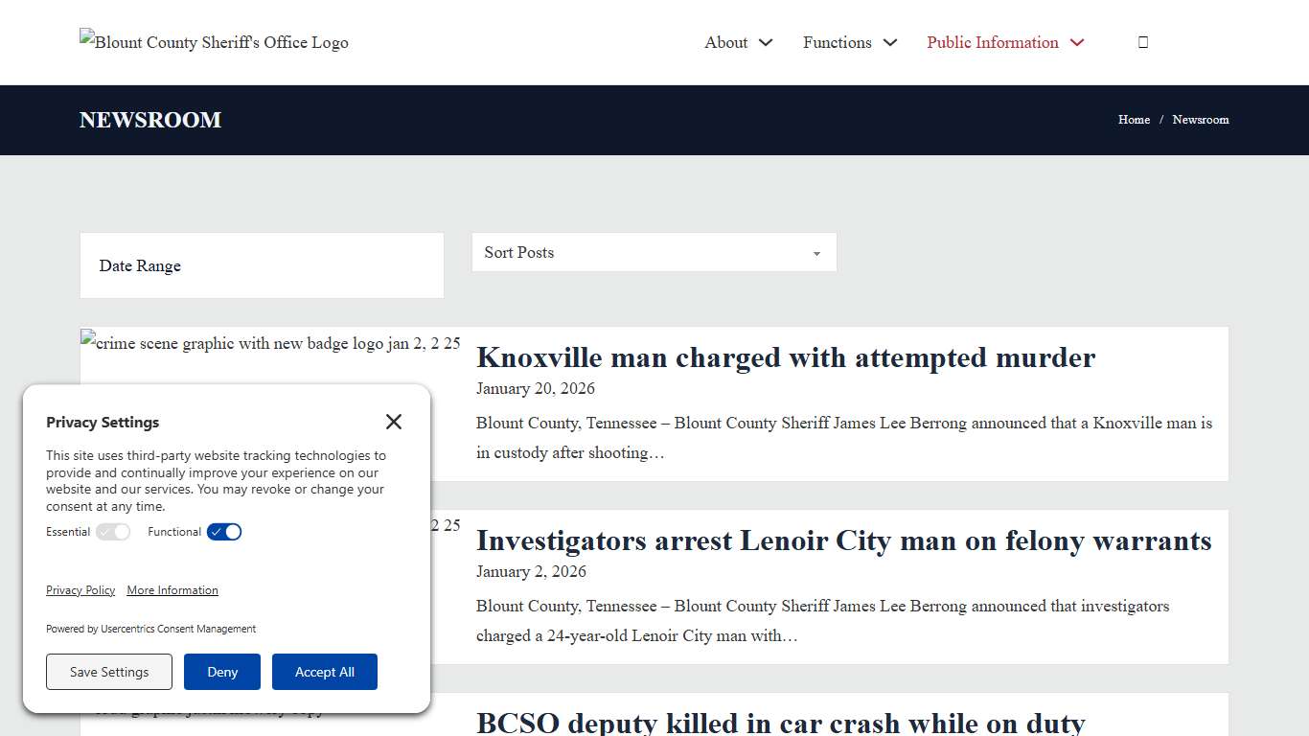This screenshot has width=1309, height=736.
Task: Click the chevron beside Functions
Action: (x=890, y=42)
